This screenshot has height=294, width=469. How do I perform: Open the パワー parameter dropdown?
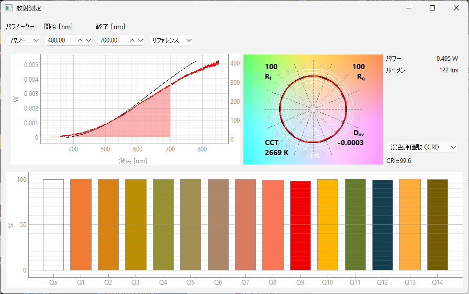point(23,40)
